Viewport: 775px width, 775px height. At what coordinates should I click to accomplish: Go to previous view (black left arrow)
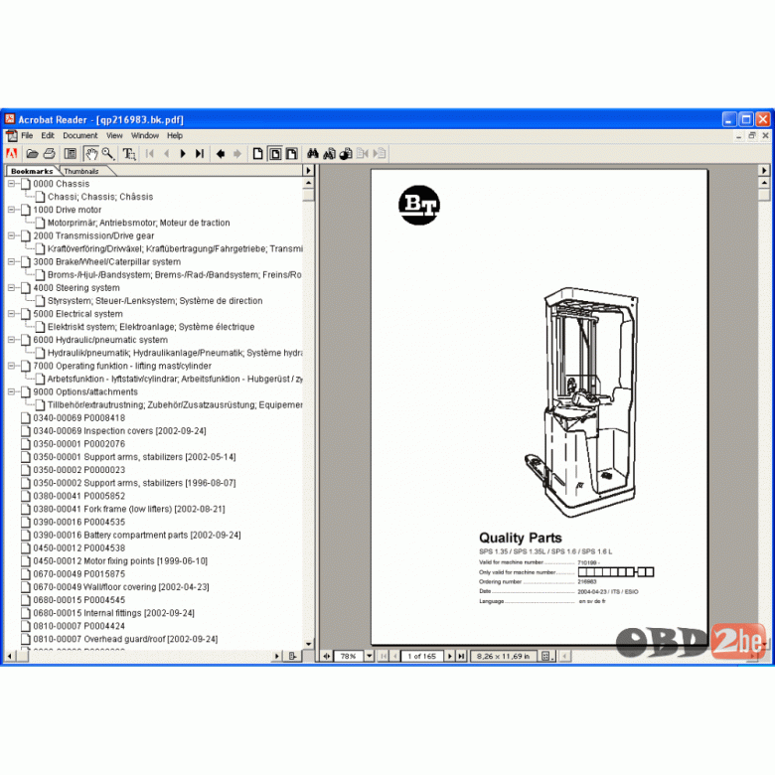tap(221, 154)
